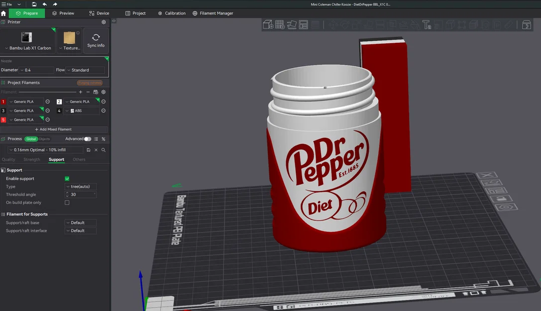Image resolution: width=541 pixels, height=311 pixels.
Task: Open the Quality settings tab
Action: [x=8, y=160]
